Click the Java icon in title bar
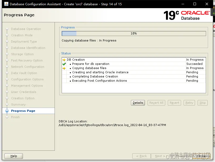 click(x=6, y=4)
